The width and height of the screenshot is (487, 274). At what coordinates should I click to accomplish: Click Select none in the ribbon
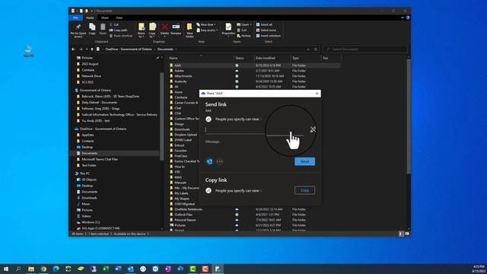point(266,30)
